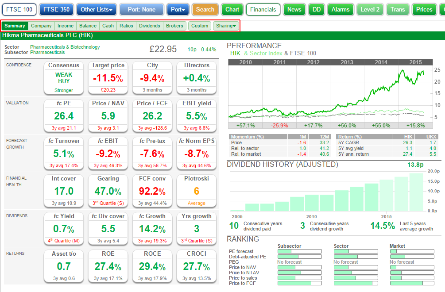This screenshot has width=445, height=292.
Task: Open the DD section
Action: tap(317, 9)
